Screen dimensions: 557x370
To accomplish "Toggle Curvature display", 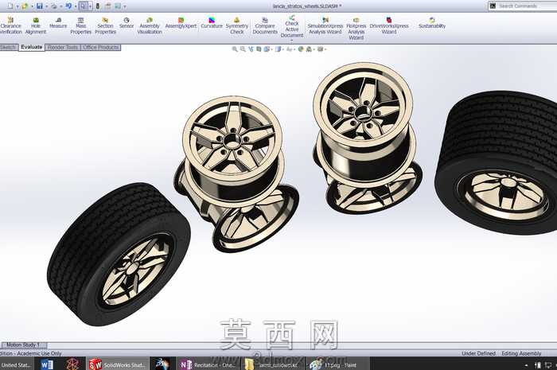I will [x=212, y=23].
